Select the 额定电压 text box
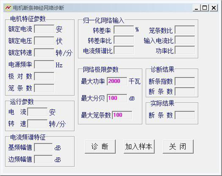 pyautogui.click(x=44, y=41)
